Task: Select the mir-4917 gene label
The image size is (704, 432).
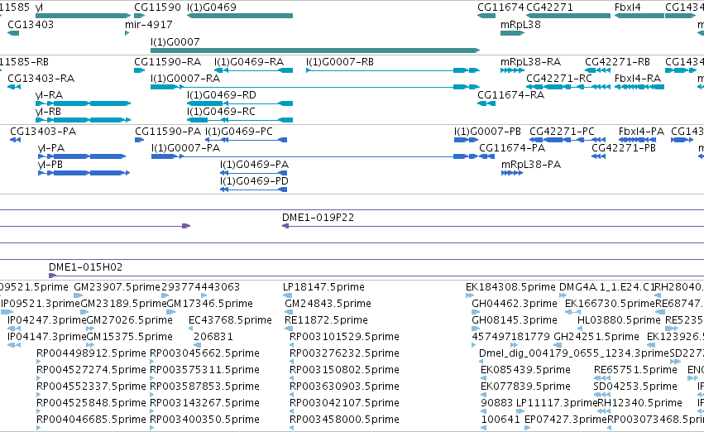Action: 149,24
